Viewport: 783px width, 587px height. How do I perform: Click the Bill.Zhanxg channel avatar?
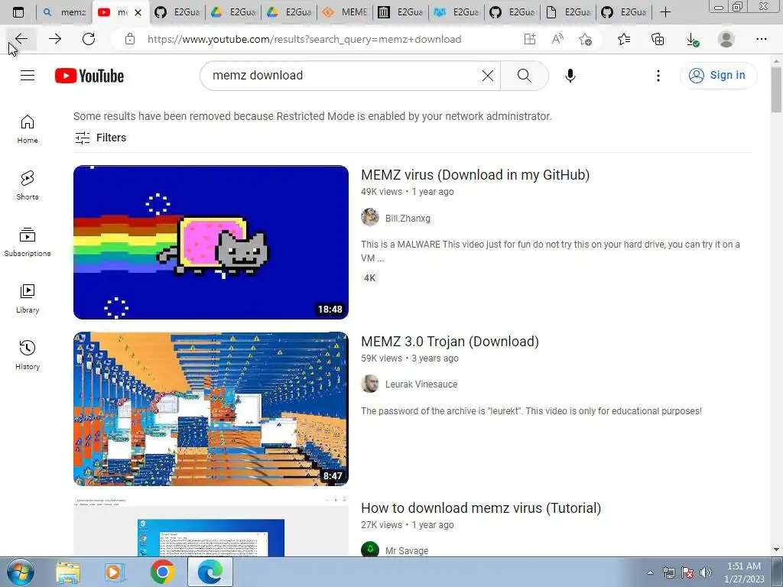coord(370,218)
